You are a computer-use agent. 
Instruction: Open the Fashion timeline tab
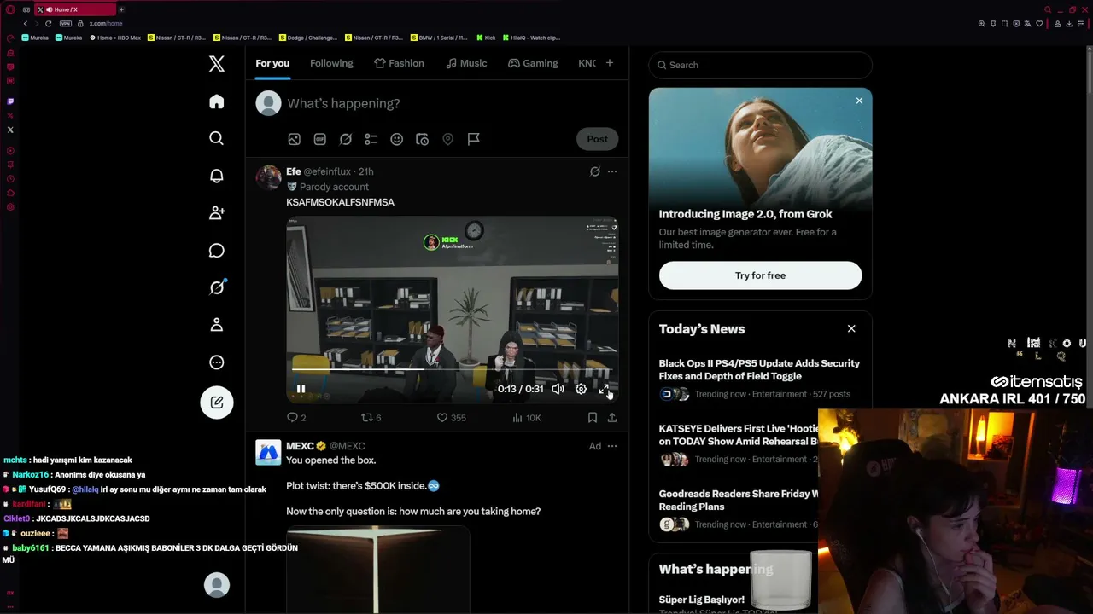click(399, 63)
